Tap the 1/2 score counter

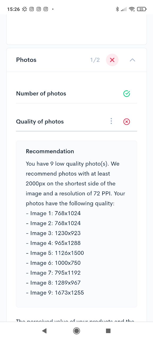[95, 60]
